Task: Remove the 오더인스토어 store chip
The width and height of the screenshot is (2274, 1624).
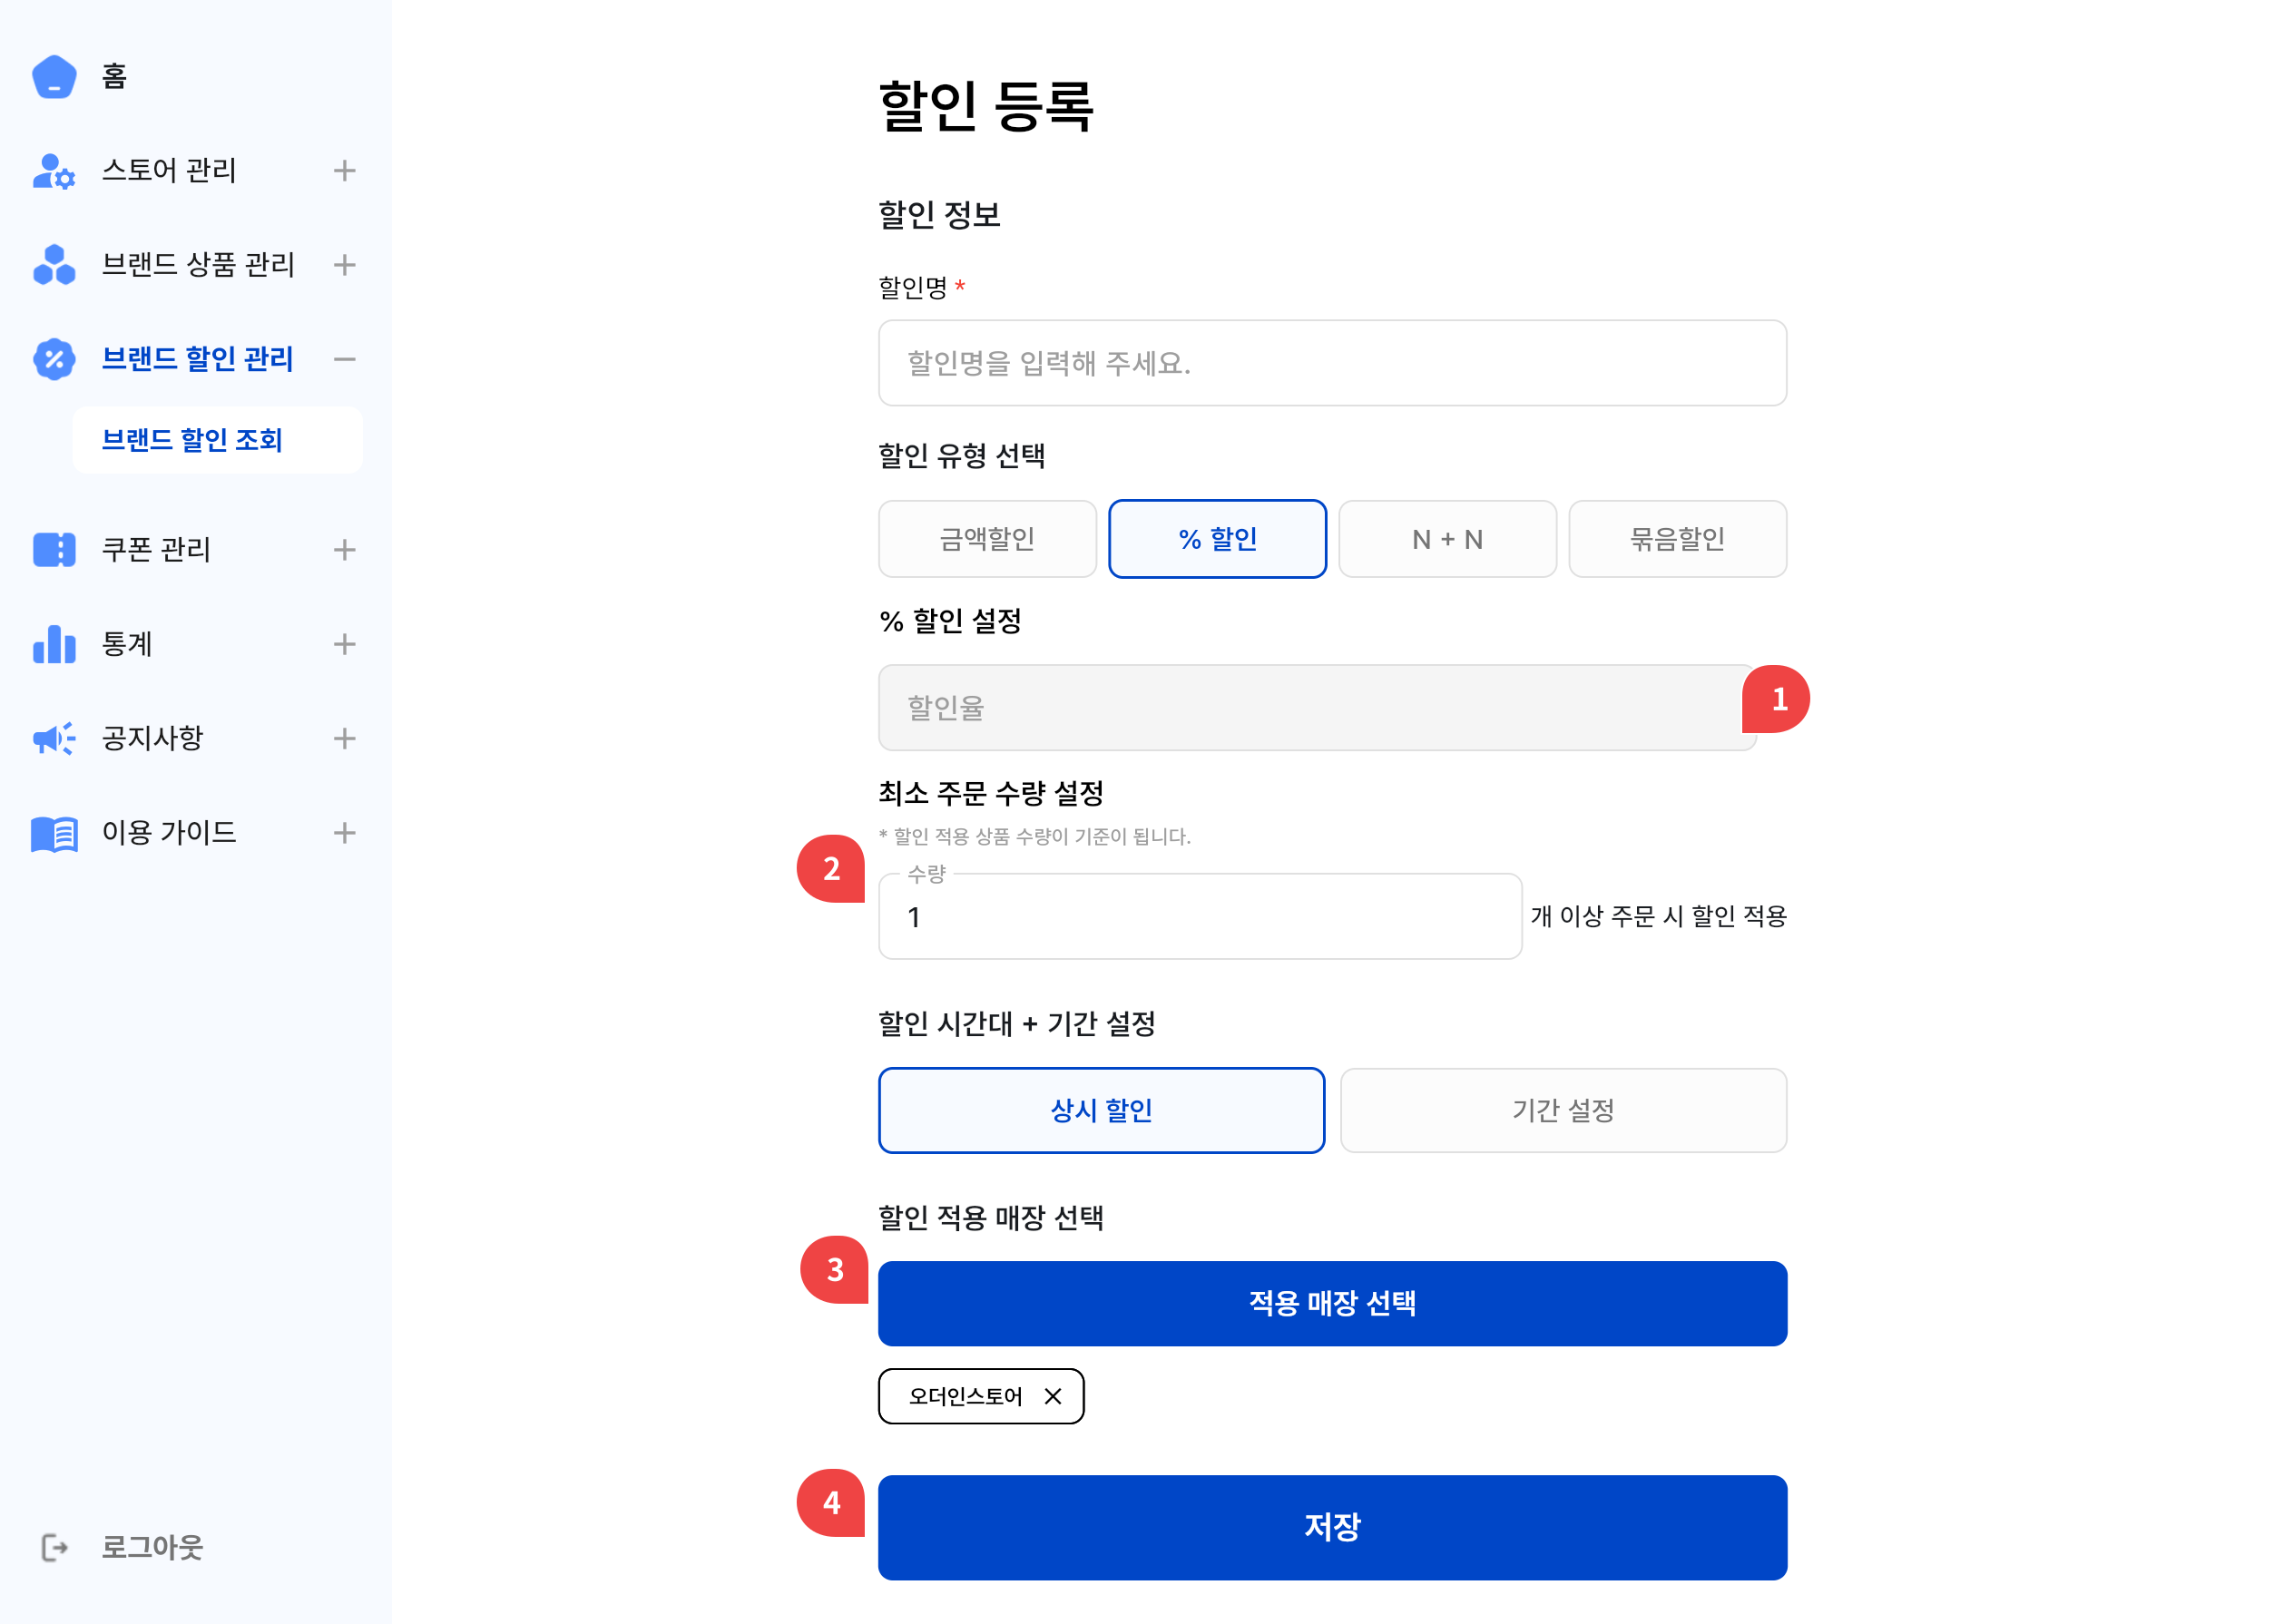Action: (x=1053, y=1396)
